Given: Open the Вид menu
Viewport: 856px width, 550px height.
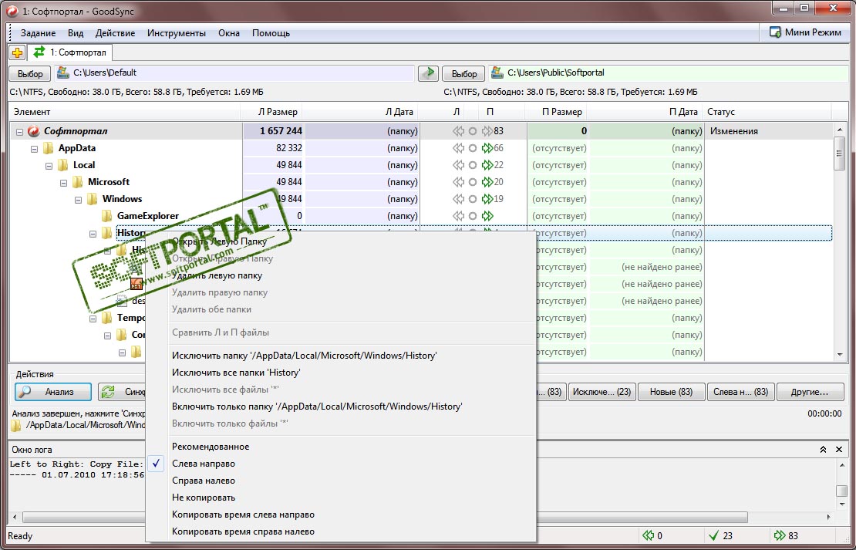Looking at the screenshot, I should point(76,32).
